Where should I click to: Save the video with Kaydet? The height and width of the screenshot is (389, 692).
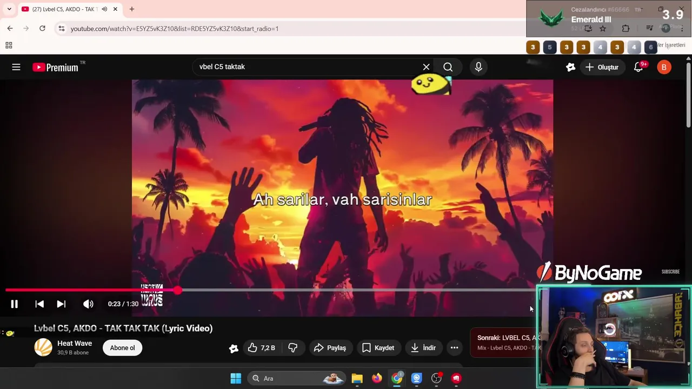[x=378, y=348]
